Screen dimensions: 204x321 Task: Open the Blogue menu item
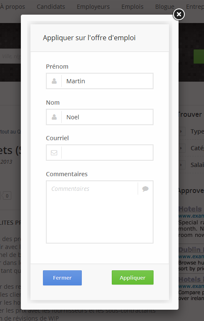tap(165, 7)
